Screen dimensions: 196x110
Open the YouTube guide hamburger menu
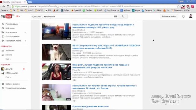point(18,16)
